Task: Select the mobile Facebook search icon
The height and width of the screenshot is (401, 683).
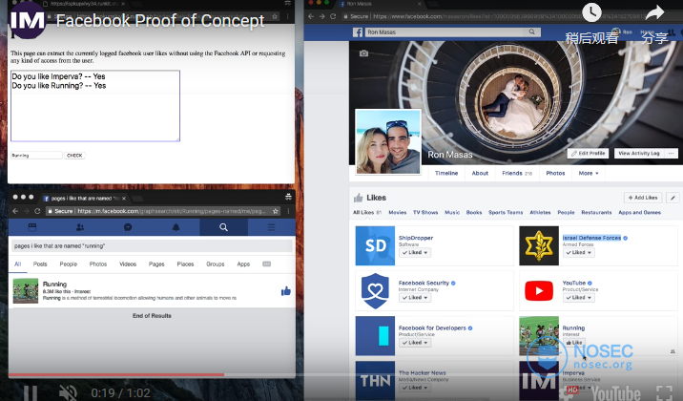Action: tap(223, 227)
